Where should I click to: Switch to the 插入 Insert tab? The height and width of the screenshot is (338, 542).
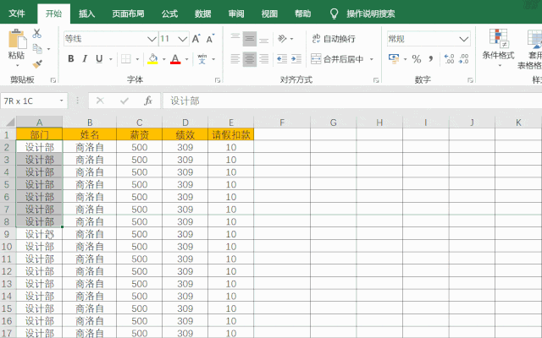(x=86, y=14)
